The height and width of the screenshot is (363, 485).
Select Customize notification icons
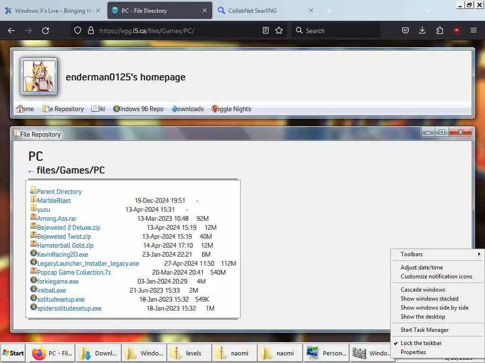coord(437,276)
